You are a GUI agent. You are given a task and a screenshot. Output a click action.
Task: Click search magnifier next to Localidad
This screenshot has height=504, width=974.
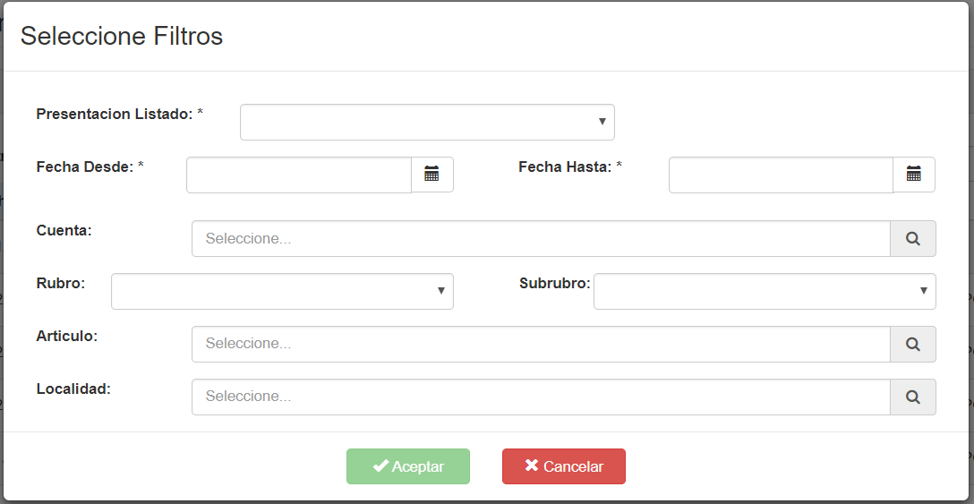[x=912, y=397]
